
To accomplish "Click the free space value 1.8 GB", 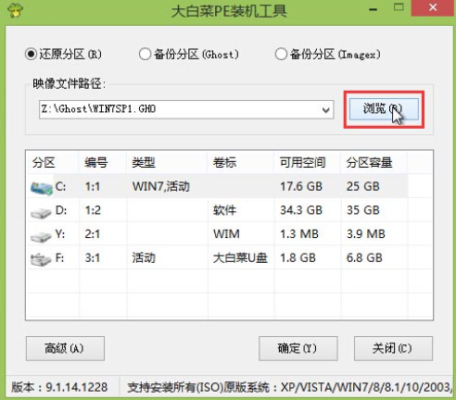I will [298, 257].
